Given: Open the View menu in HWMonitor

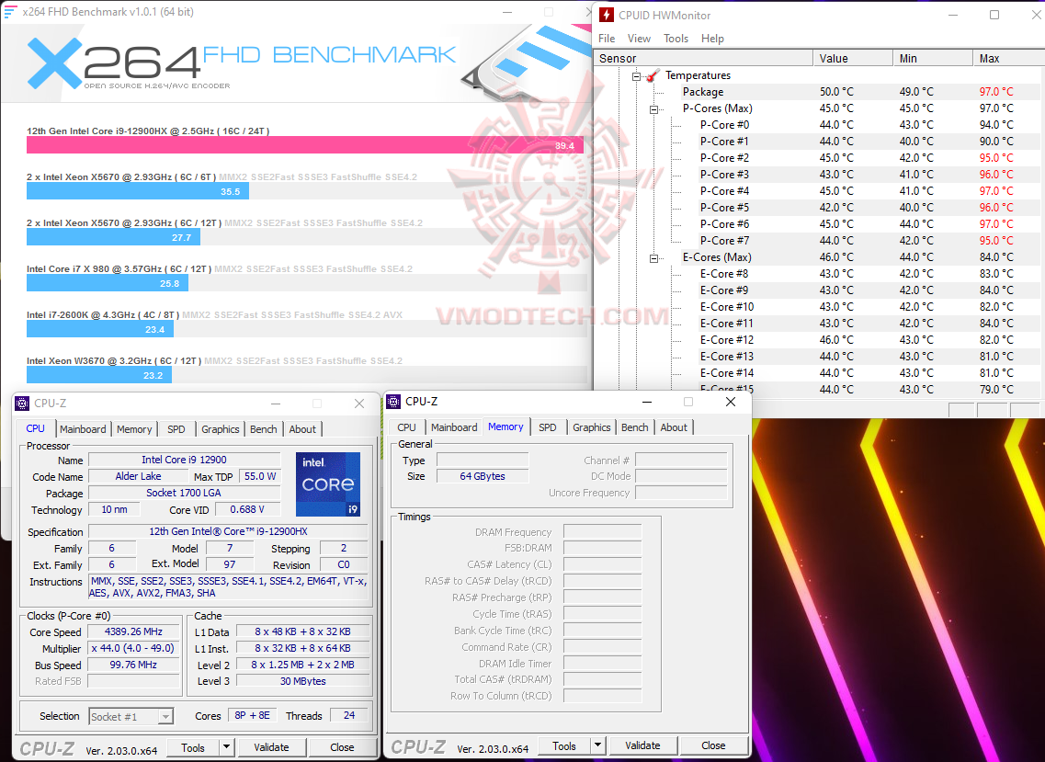Looking at the screenshot, I should 639,39.
